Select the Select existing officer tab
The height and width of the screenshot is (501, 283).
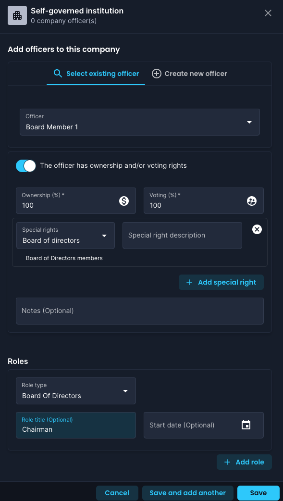pos(96,74)
